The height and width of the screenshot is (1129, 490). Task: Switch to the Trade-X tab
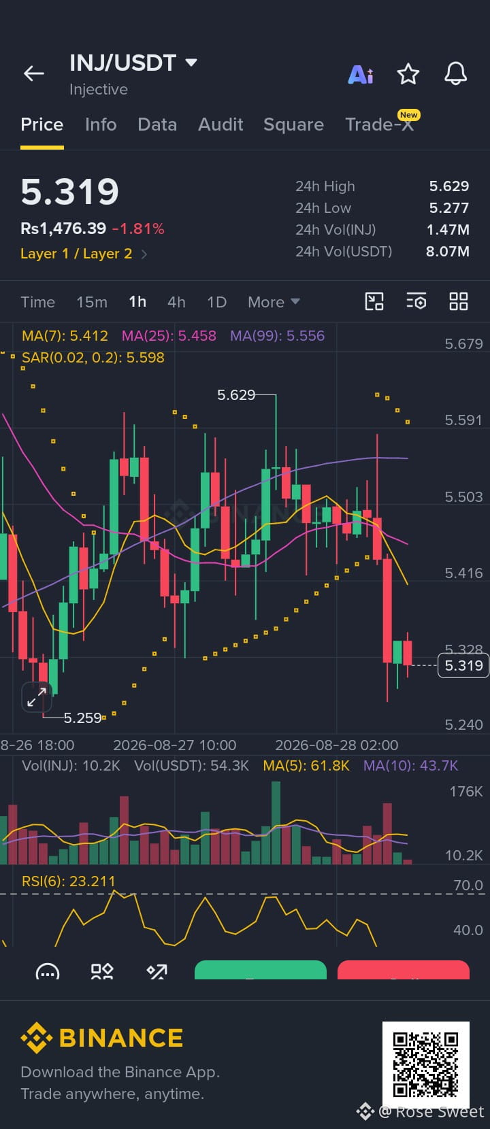pos(380,124)
